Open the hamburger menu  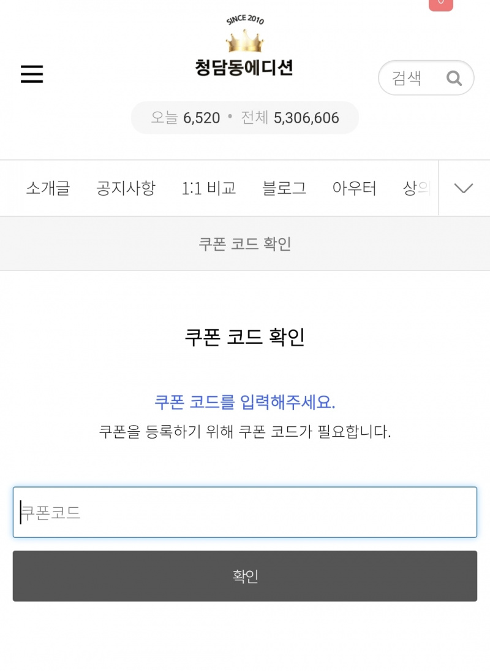pos(32,74)
